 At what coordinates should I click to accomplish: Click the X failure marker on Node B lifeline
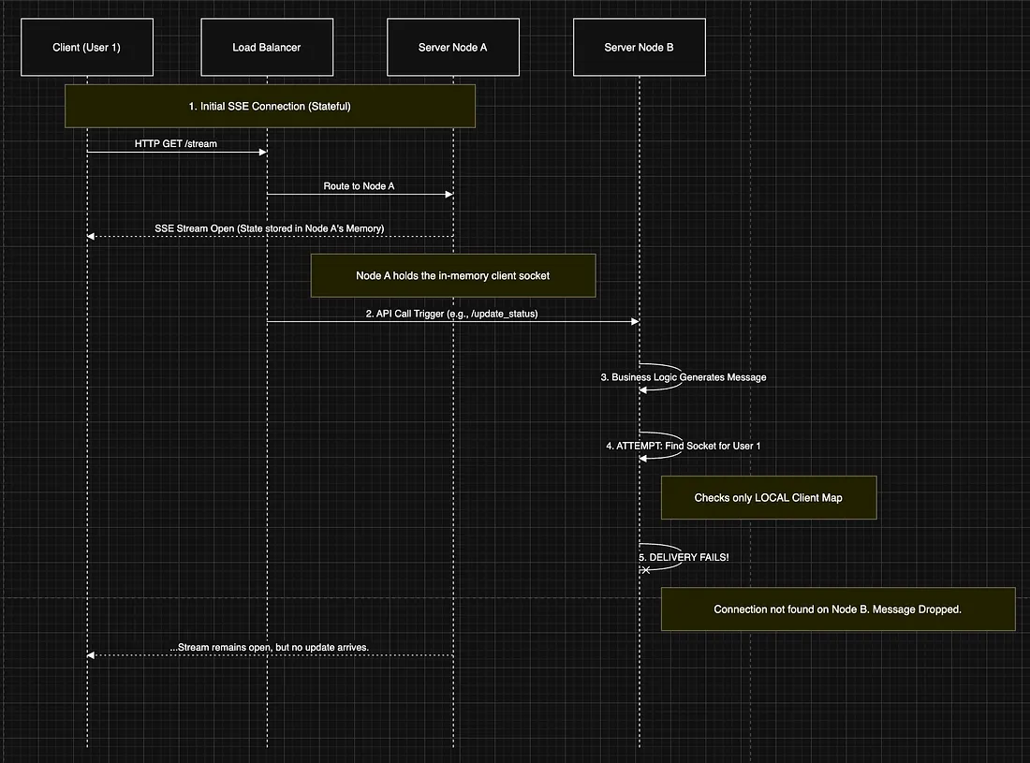pyautogui.click(x=645, y=569)
